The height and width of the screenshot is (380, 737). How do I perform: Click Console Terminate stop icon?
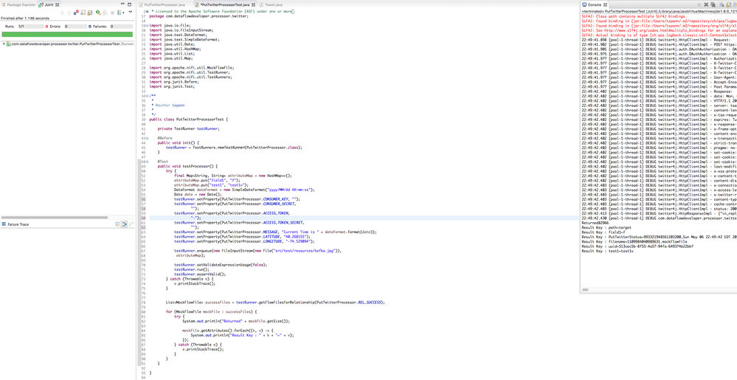[x=699, y=4]
